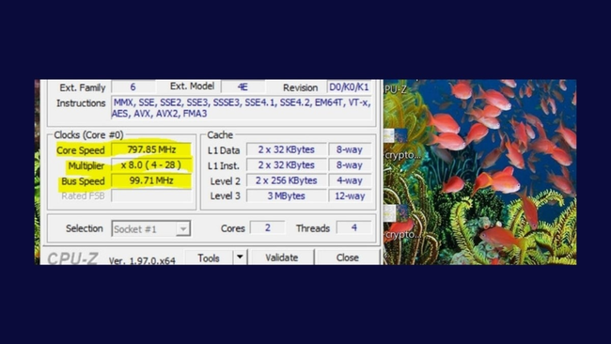611x344 pixels.
Task: Click the Level 2 size 2 x 256 KBytes
Action: pyautogui.click(x=286, y=180)
